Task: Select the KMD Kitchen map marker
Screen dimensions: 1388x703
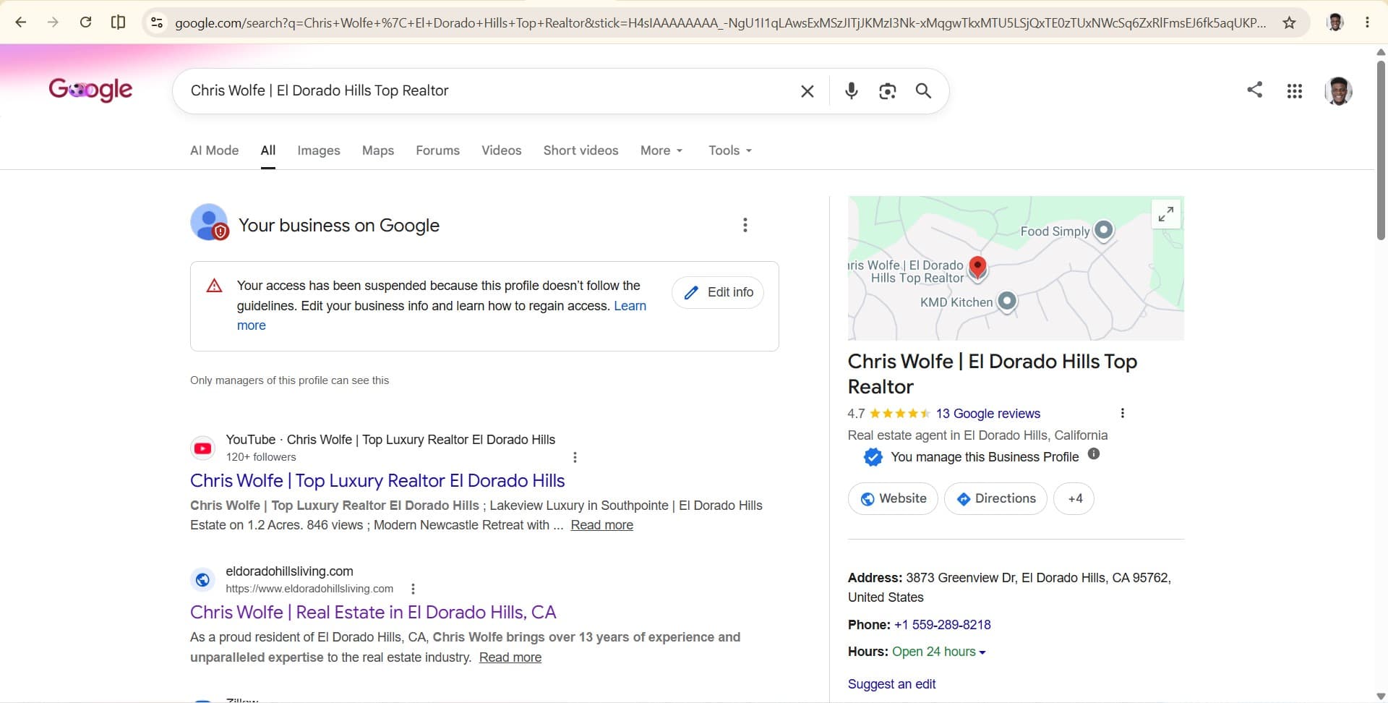Action: coord(1007,301)
